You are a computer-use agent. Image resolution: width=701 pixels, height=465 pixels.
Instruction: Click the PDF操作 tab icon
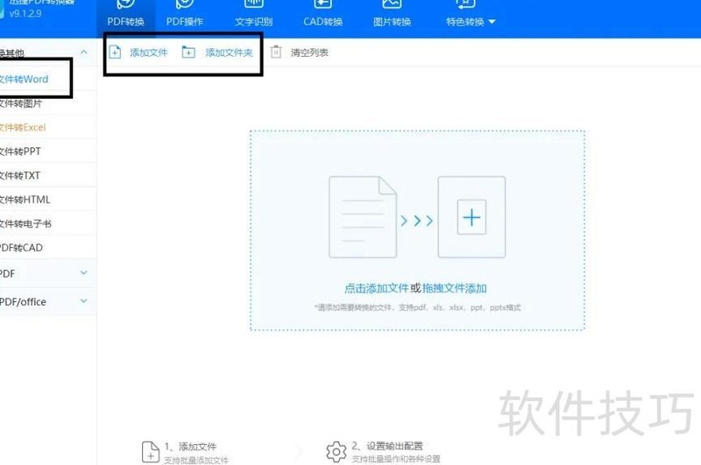click(185, 4)
